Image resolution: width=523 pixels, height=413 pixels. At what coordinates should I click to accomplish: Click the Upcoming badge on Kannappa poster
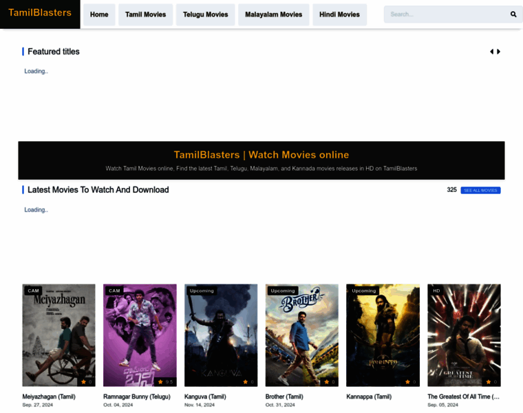[364, 290]
